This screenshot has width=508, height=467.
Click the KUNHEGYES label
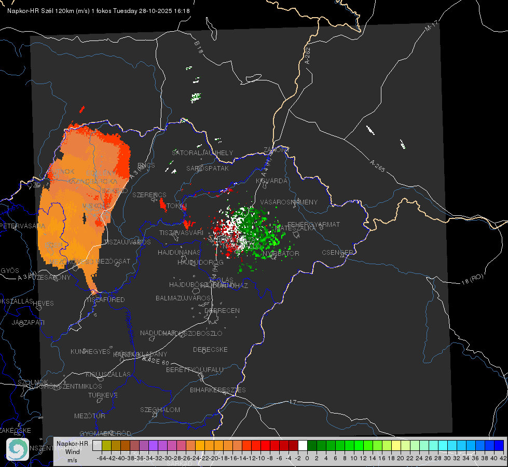pos(90,352)
